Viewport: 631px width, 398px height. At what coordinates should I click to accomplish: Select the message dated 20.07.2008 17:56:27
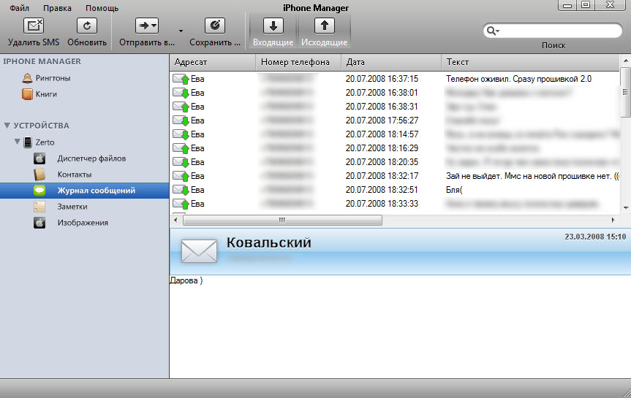[394, 120]
